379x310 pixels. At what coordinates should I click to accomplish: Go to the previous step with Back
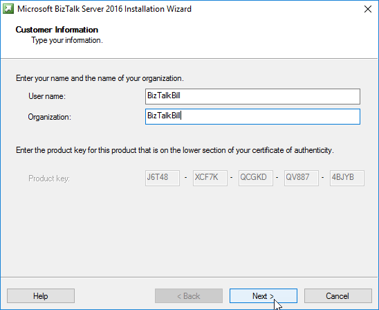click(x=189, y=295)
